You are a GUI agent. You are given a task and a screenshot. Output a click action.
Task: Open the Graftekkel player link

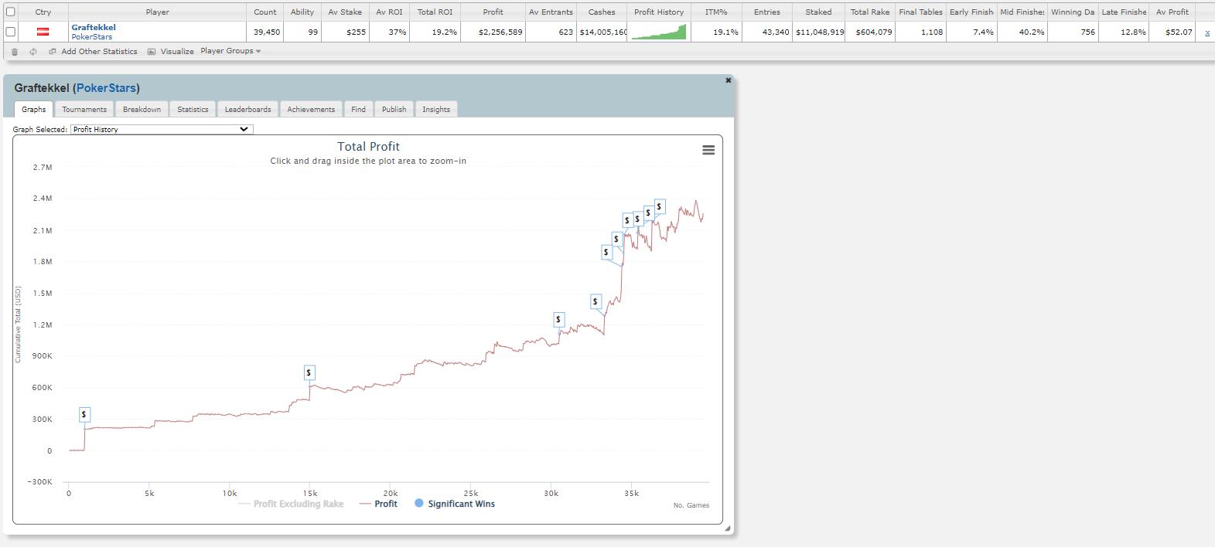click(94, 27)
